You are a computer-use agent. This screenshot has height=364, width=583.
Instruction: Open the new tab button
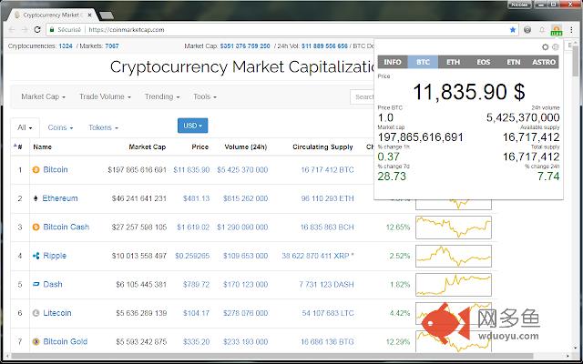107,15
